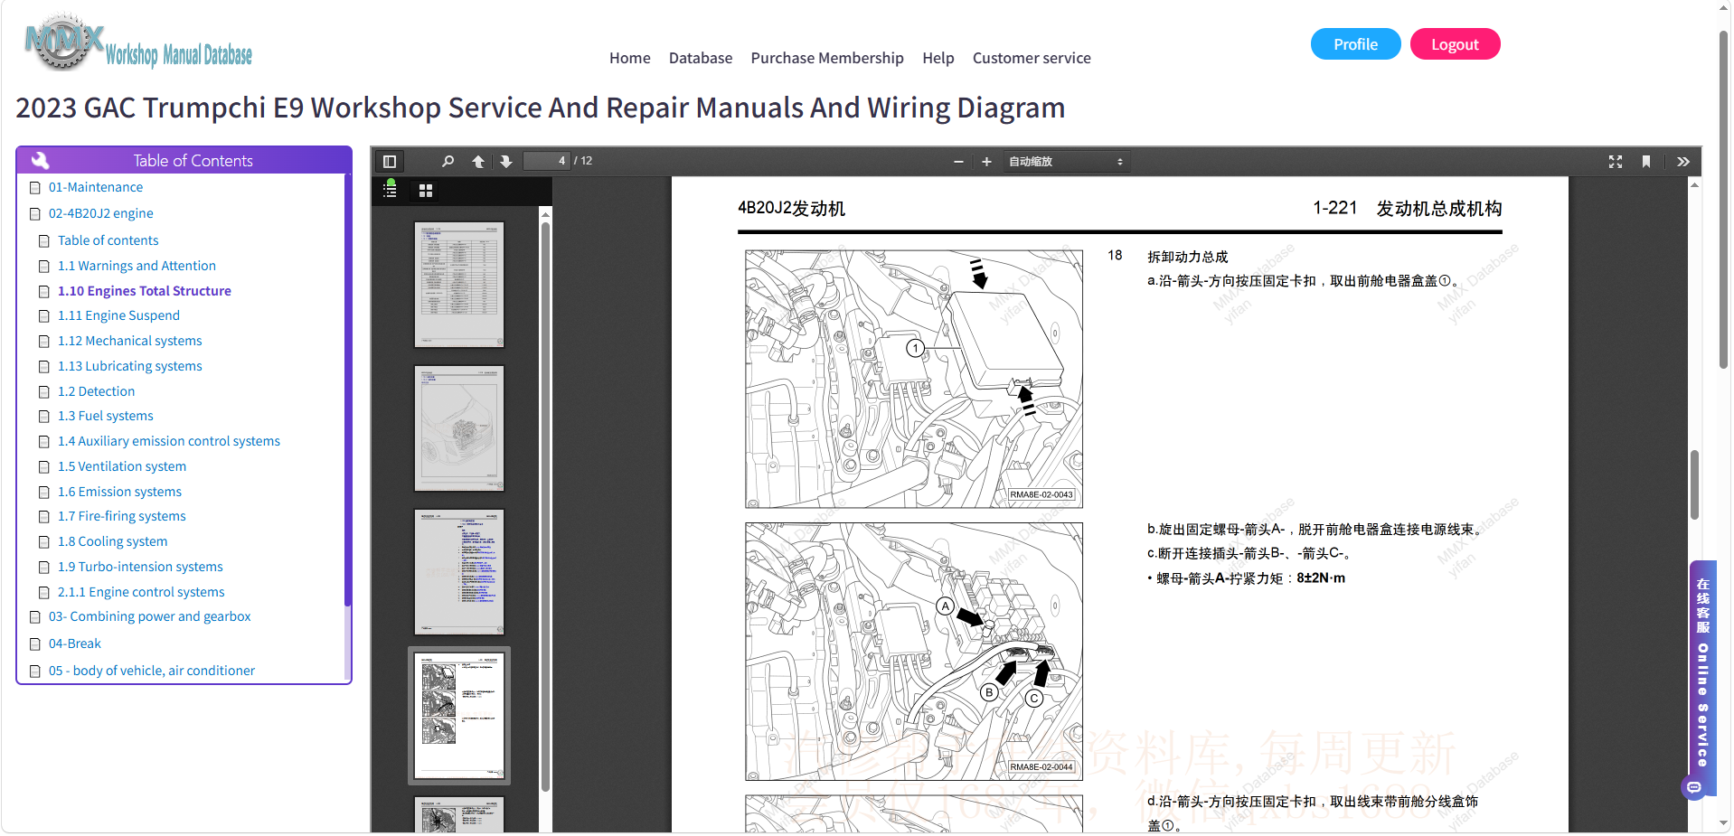
Task: Click the page number input field
Action: 547,161
